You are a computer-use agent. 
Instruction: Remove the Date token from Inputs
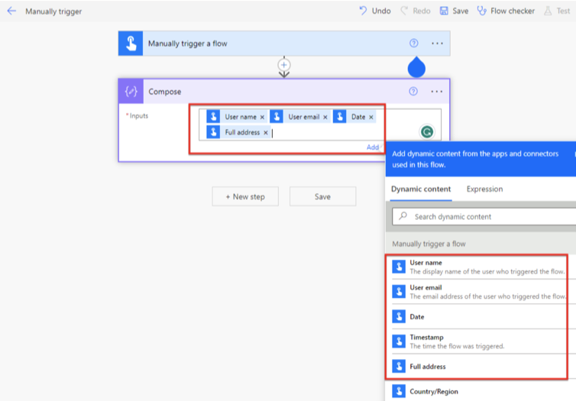pyautogui.click(x=371, y=117)
